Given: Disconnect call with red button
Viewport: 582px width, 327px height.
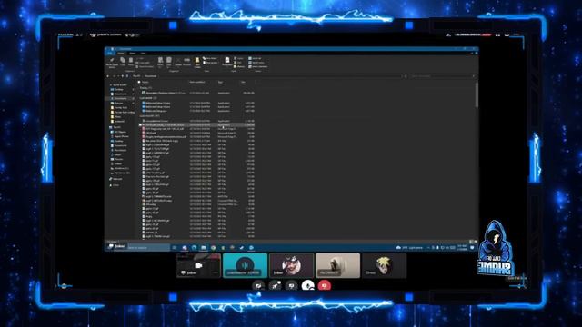Looking at the screenshot, I should coord(325,285).
